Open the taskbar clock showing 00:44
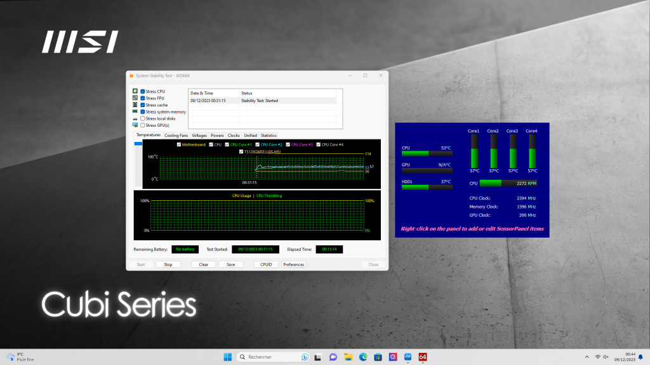Viewport: 650px width, 365px height. (x=625, y=357)
